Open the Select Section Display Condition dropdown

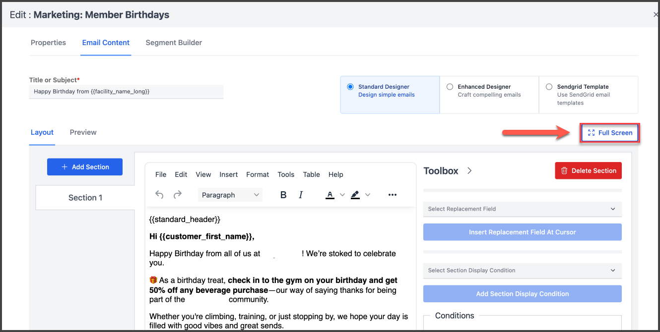[x=522, y=271]
